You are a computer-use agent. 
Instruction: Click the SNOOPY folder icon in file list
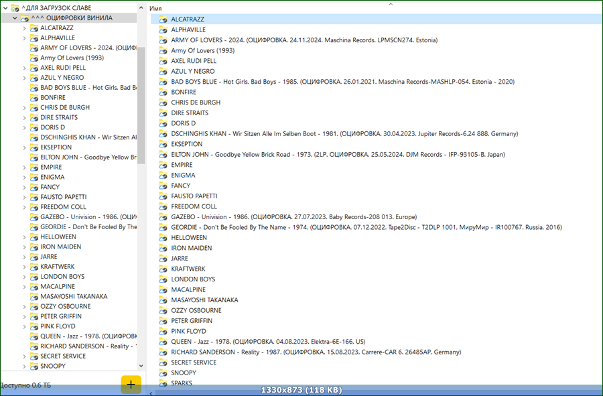coord(163,373)
